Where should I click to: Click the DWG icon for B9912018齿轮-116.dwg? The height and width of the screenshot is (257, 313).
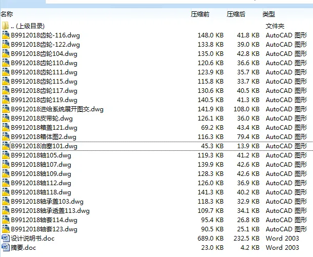click(6, 35)
